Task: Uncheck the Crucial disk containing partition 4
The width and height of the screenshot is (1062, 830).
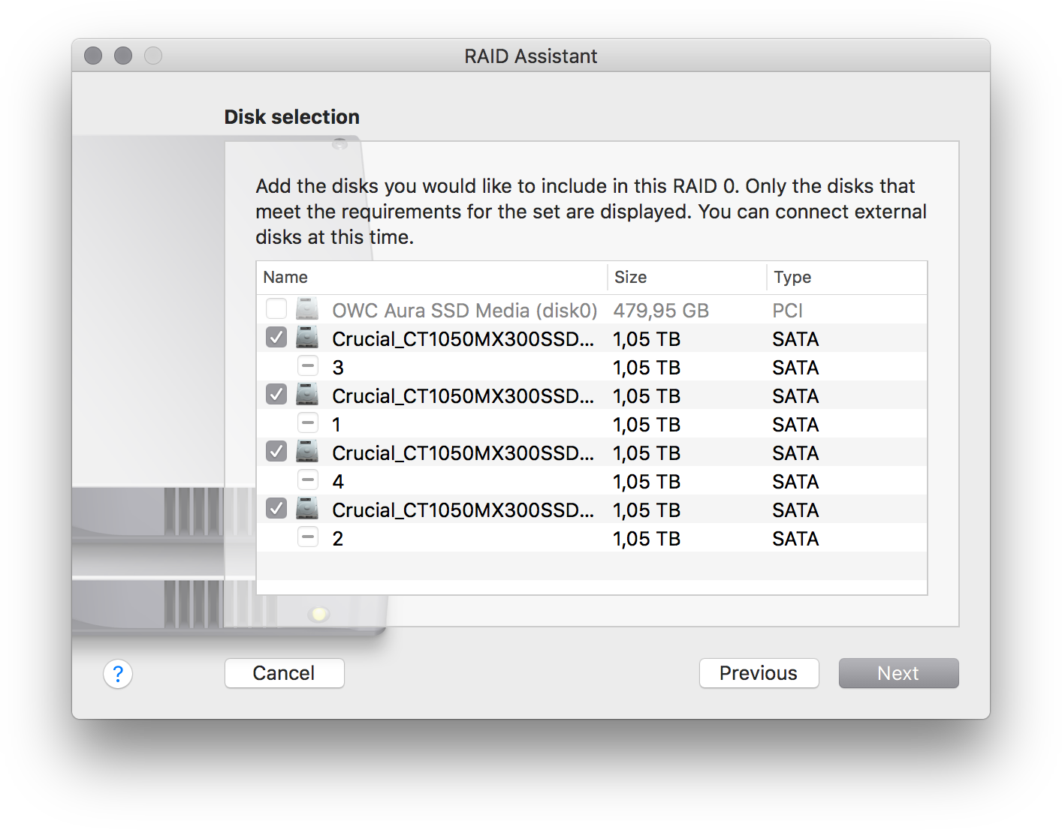Action: 276,452
